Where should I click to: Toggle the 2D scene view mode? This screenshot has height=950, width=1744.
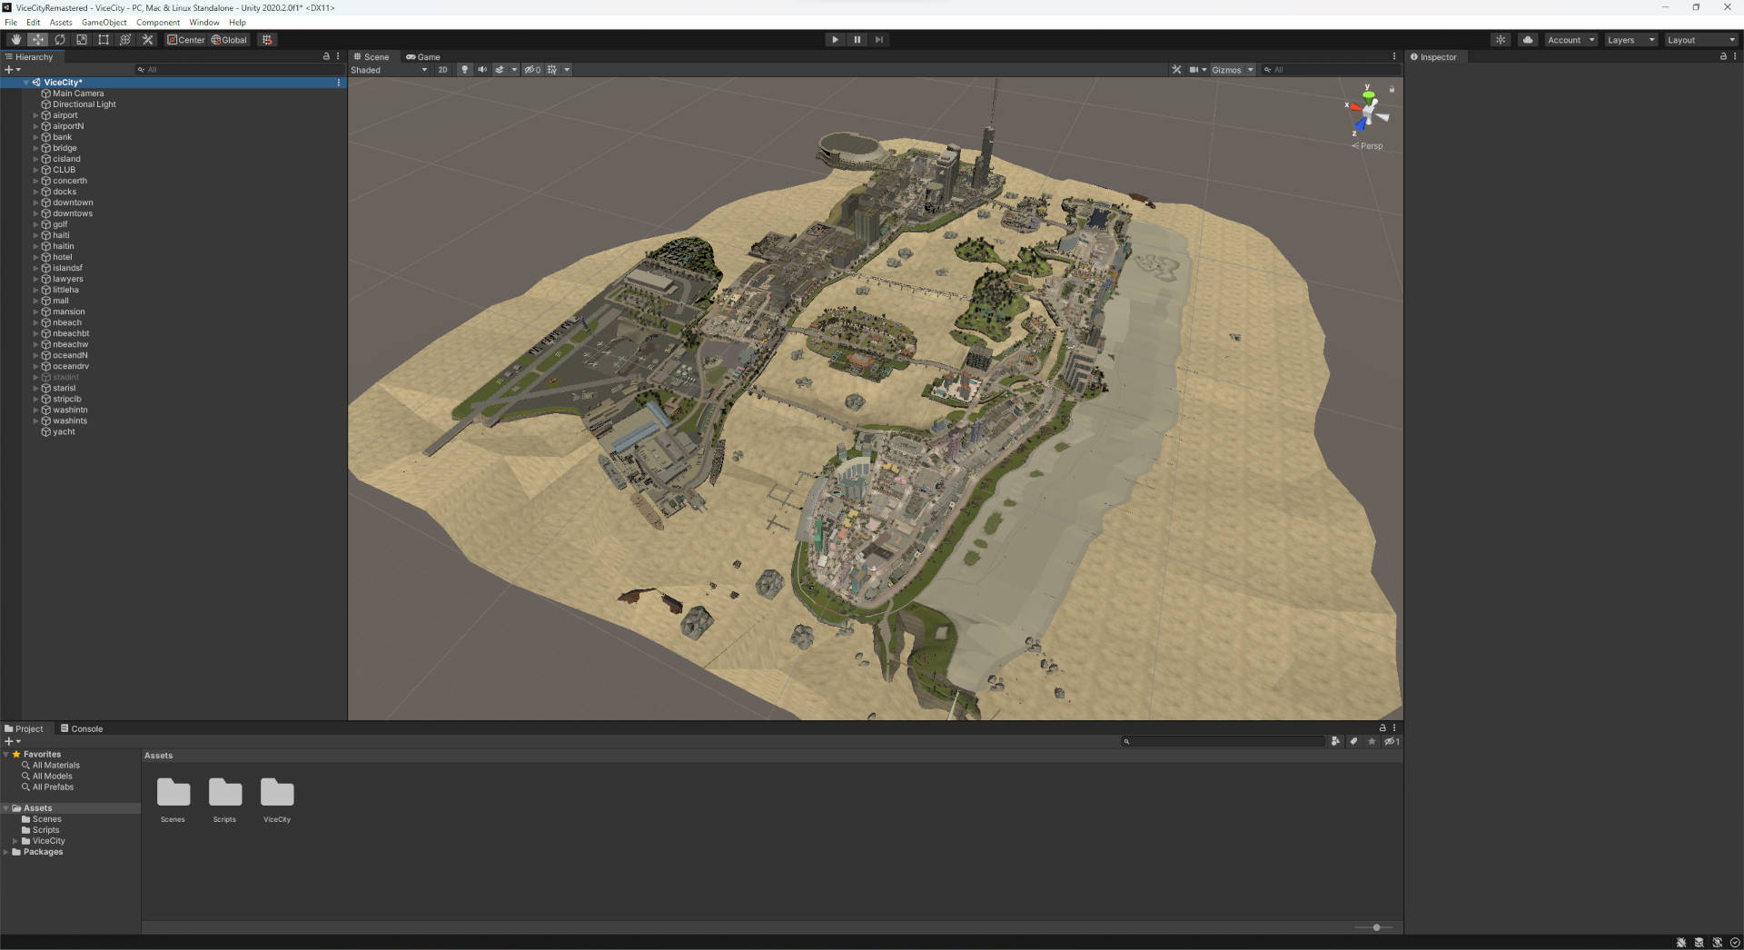pos(442,70)
